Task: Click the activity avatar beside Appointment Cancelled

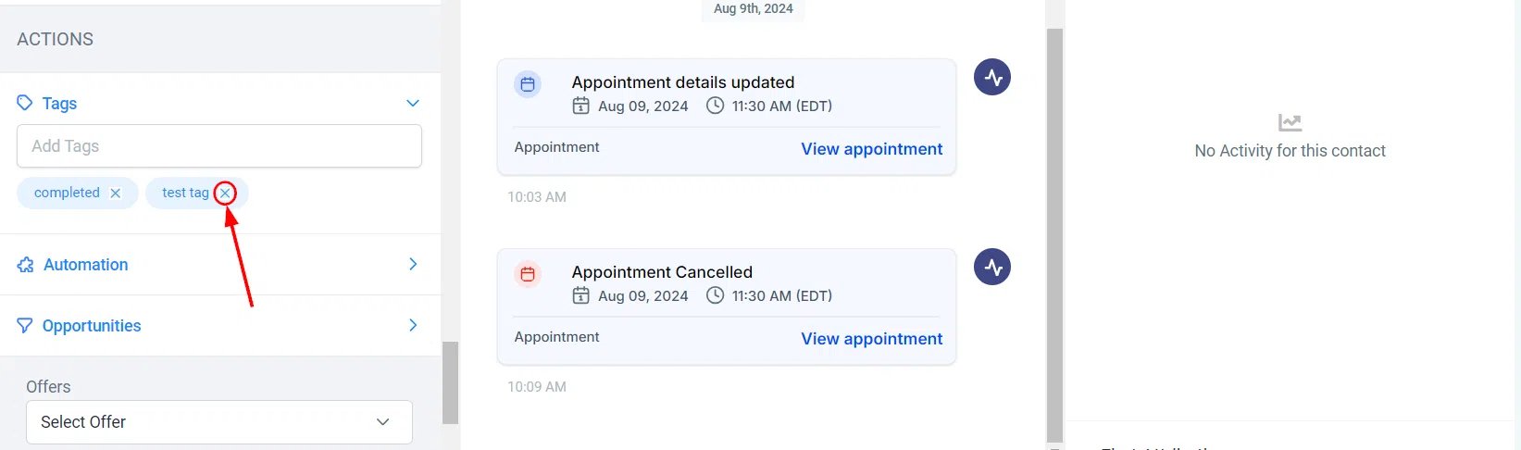Action: coord(992,267)
